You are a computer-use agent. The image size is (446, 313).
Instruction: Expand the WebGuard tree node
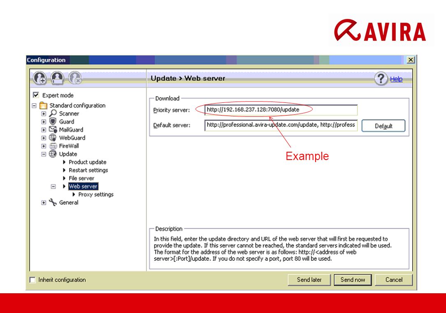click(x=44, y=138)
